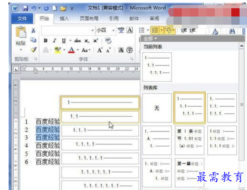The width and height of the screenshot is (247, 190).
Task: Apply red font color
Action: pyautogui.click(x=71, y=50)
